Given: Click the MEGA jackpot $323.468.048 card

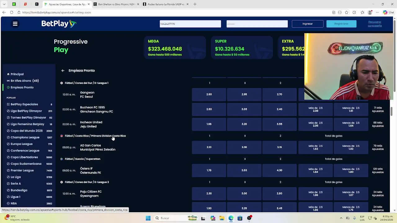Looking at the screenshot, I should [x=175, y=48].
